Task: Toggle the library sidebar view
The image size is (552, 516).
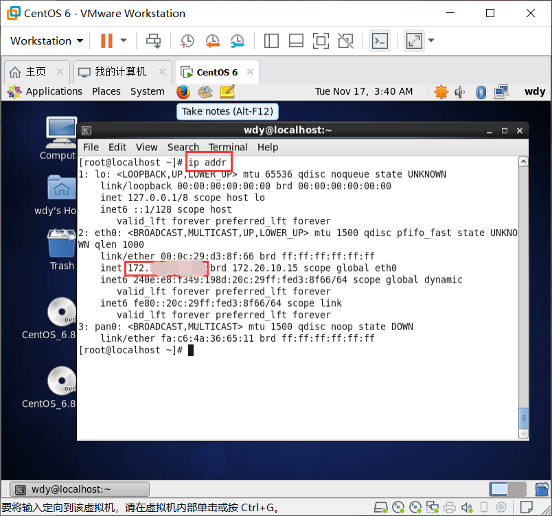Action: pyautogui.click(x=271, y=40)
